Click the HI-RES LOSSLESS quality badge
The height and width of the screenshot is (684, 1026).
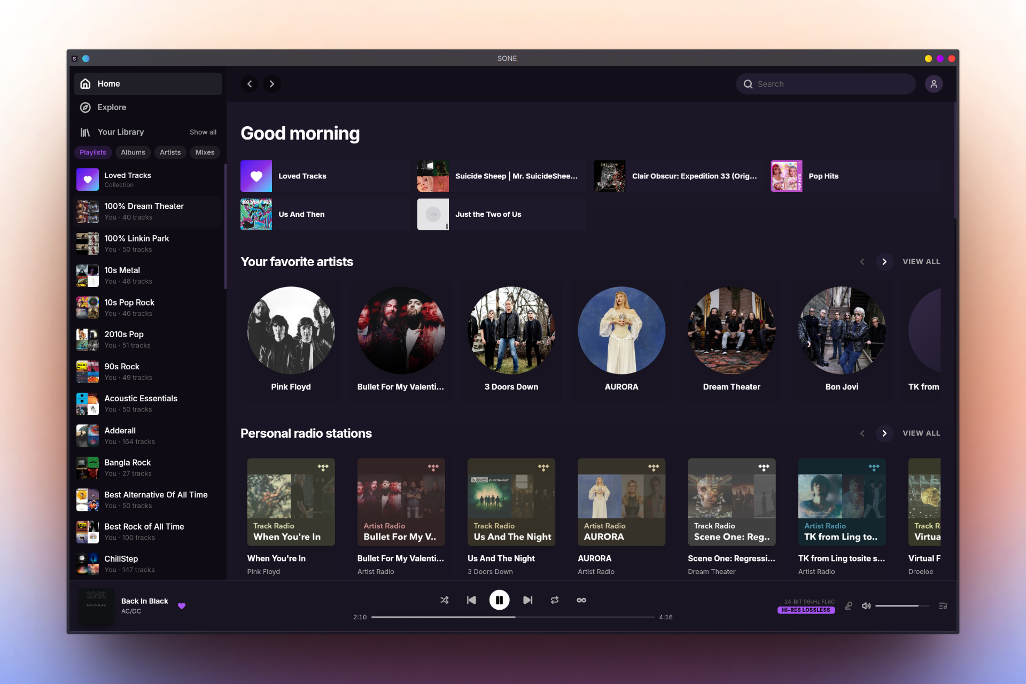pyautogui.click(x=806, y=610)
